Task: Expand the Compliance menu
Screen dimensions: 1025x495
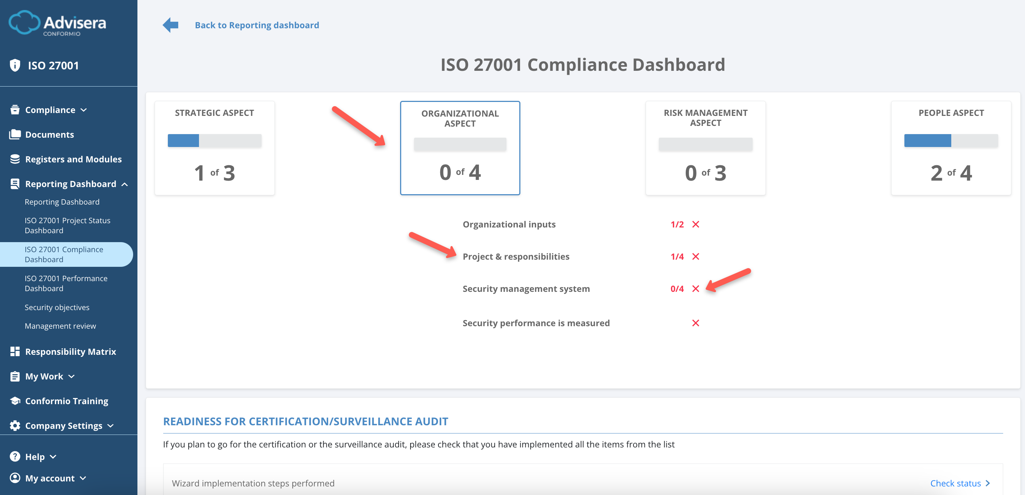Action: tap(83, 110)
